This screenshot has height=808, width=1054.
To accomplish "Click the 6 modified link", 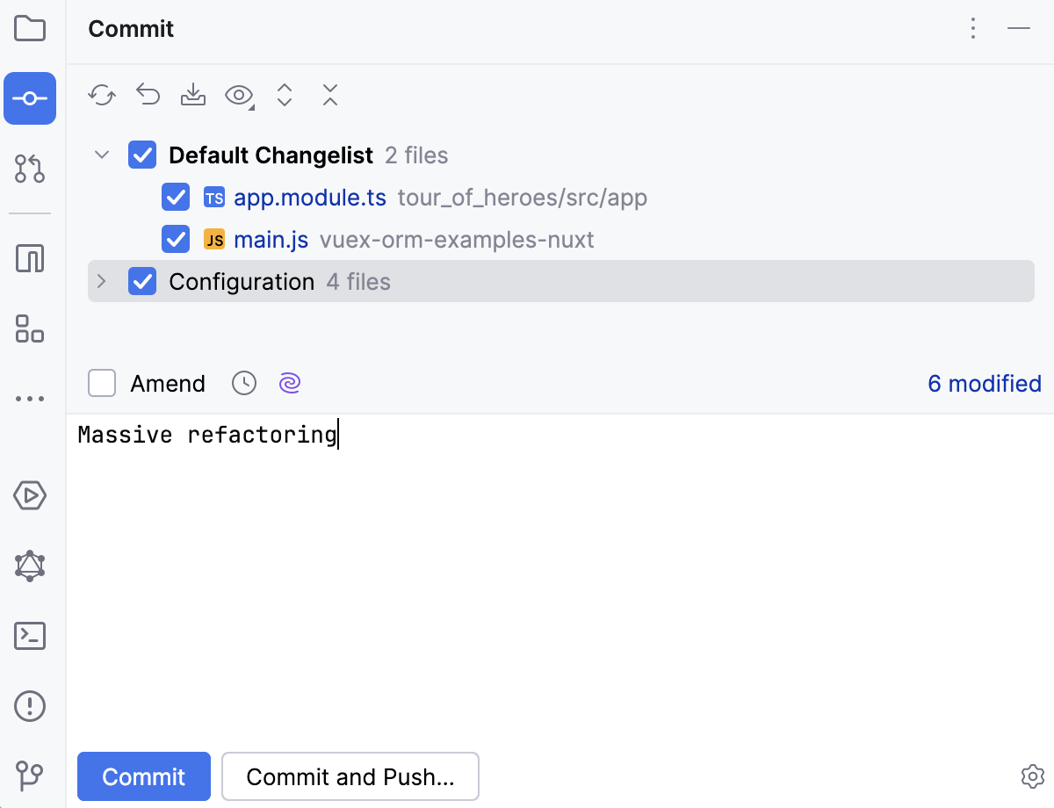I will pyautogui.click(x=984, y=383).
